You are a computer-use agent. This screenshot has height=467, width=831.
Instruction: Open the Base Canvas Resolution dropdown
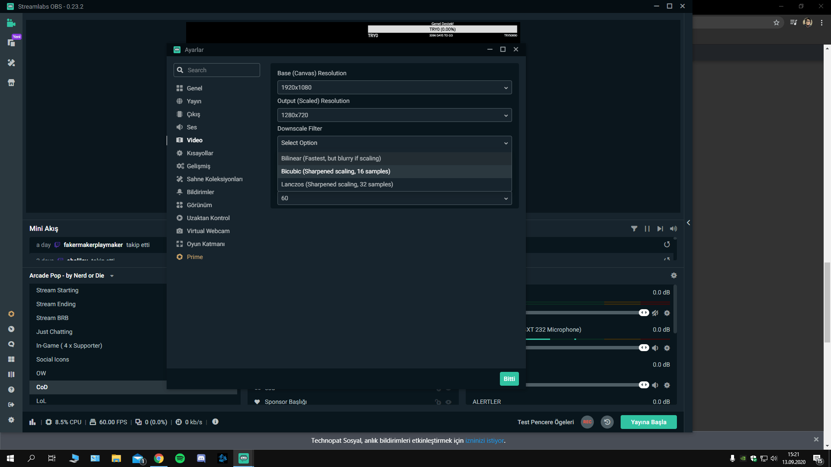394,87
